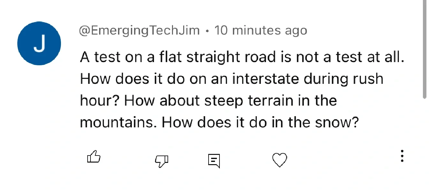429x192 pixels.
Task: Dislike the comment with thumbs down icon
Action: [161, 161]
